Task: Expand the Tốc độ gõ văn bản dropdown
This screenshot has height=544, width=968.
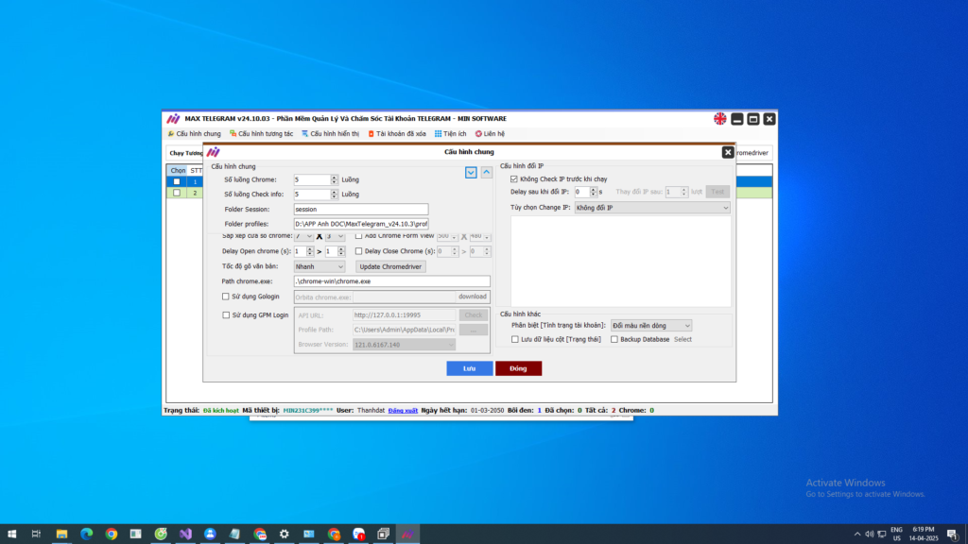Action: coord(320,266)
